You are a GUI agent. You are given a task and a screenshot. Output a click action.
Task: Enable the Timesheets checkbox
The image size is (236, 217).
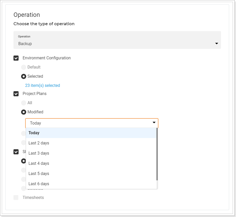pos(16,198)
